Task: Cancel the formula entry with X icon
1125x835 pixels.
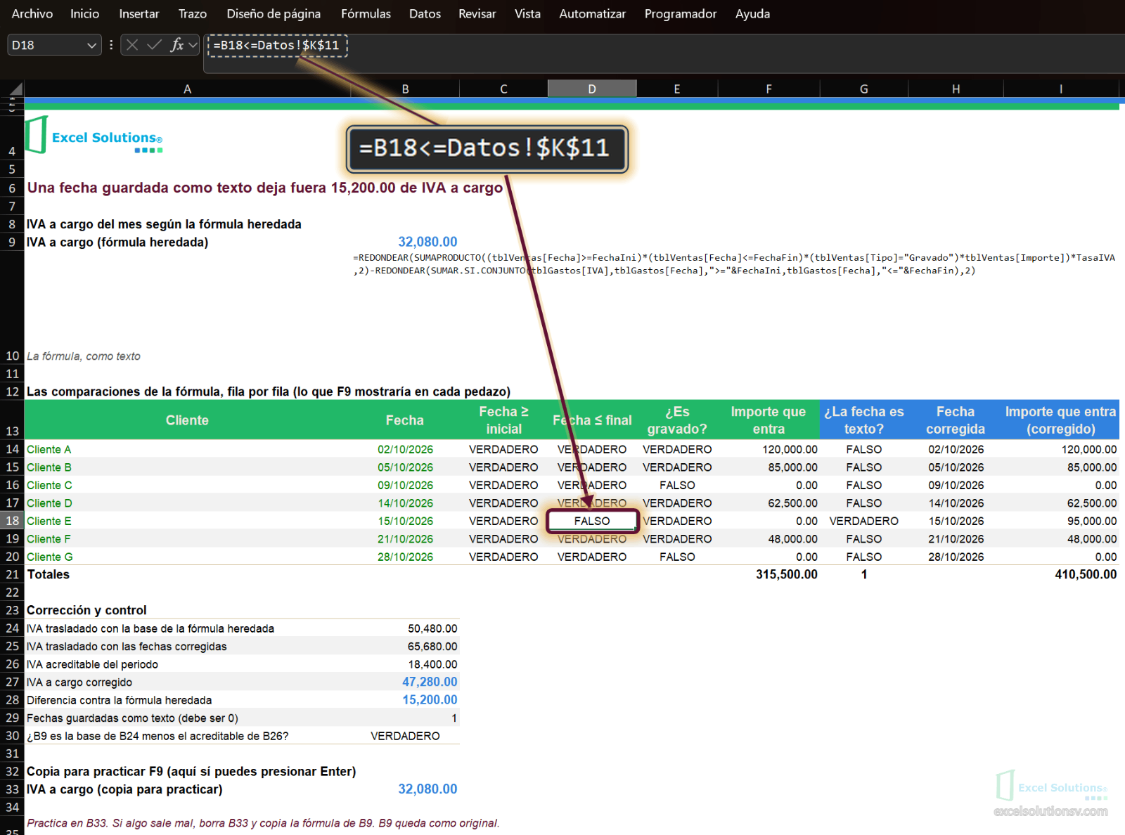Action: tap(131, 45)
